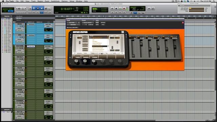Click the BREVERB insert on VOX RVRB track
217x122 pixels.
pyautogui.click(x=31, y=46)
